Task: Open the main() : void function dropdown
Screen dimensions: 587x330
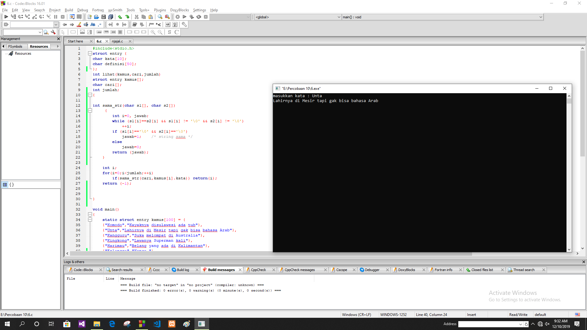Action: click(x=442, y=17)
